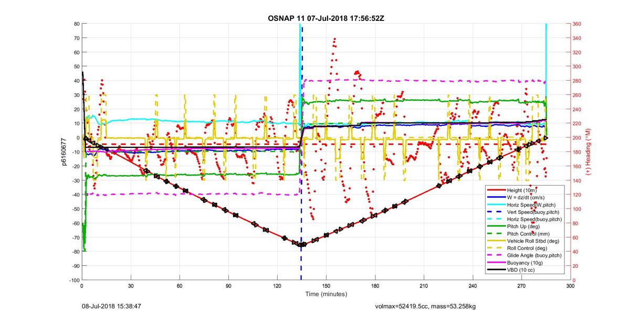Click the 360 tick on the heading axis
Viewport: 630px width, 315px height.
[x=577, y=24]
